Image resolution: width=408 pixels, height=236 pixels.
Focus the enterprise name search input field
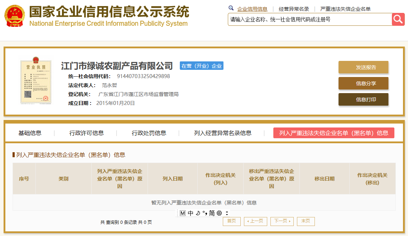click(310, 19)
